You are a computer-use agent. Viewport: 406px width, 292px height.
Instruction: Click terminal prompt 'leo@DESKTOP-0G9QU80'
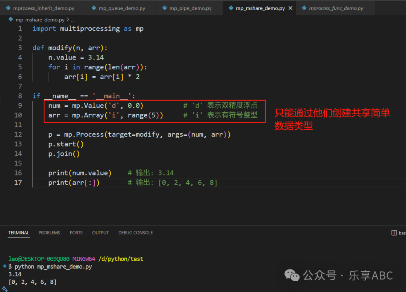click(x=39, y=259)
